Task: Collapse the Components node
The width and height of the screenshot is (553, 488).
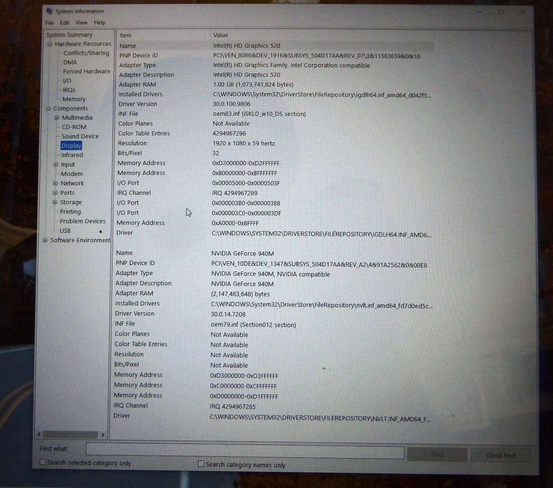Action: [48, 109]
